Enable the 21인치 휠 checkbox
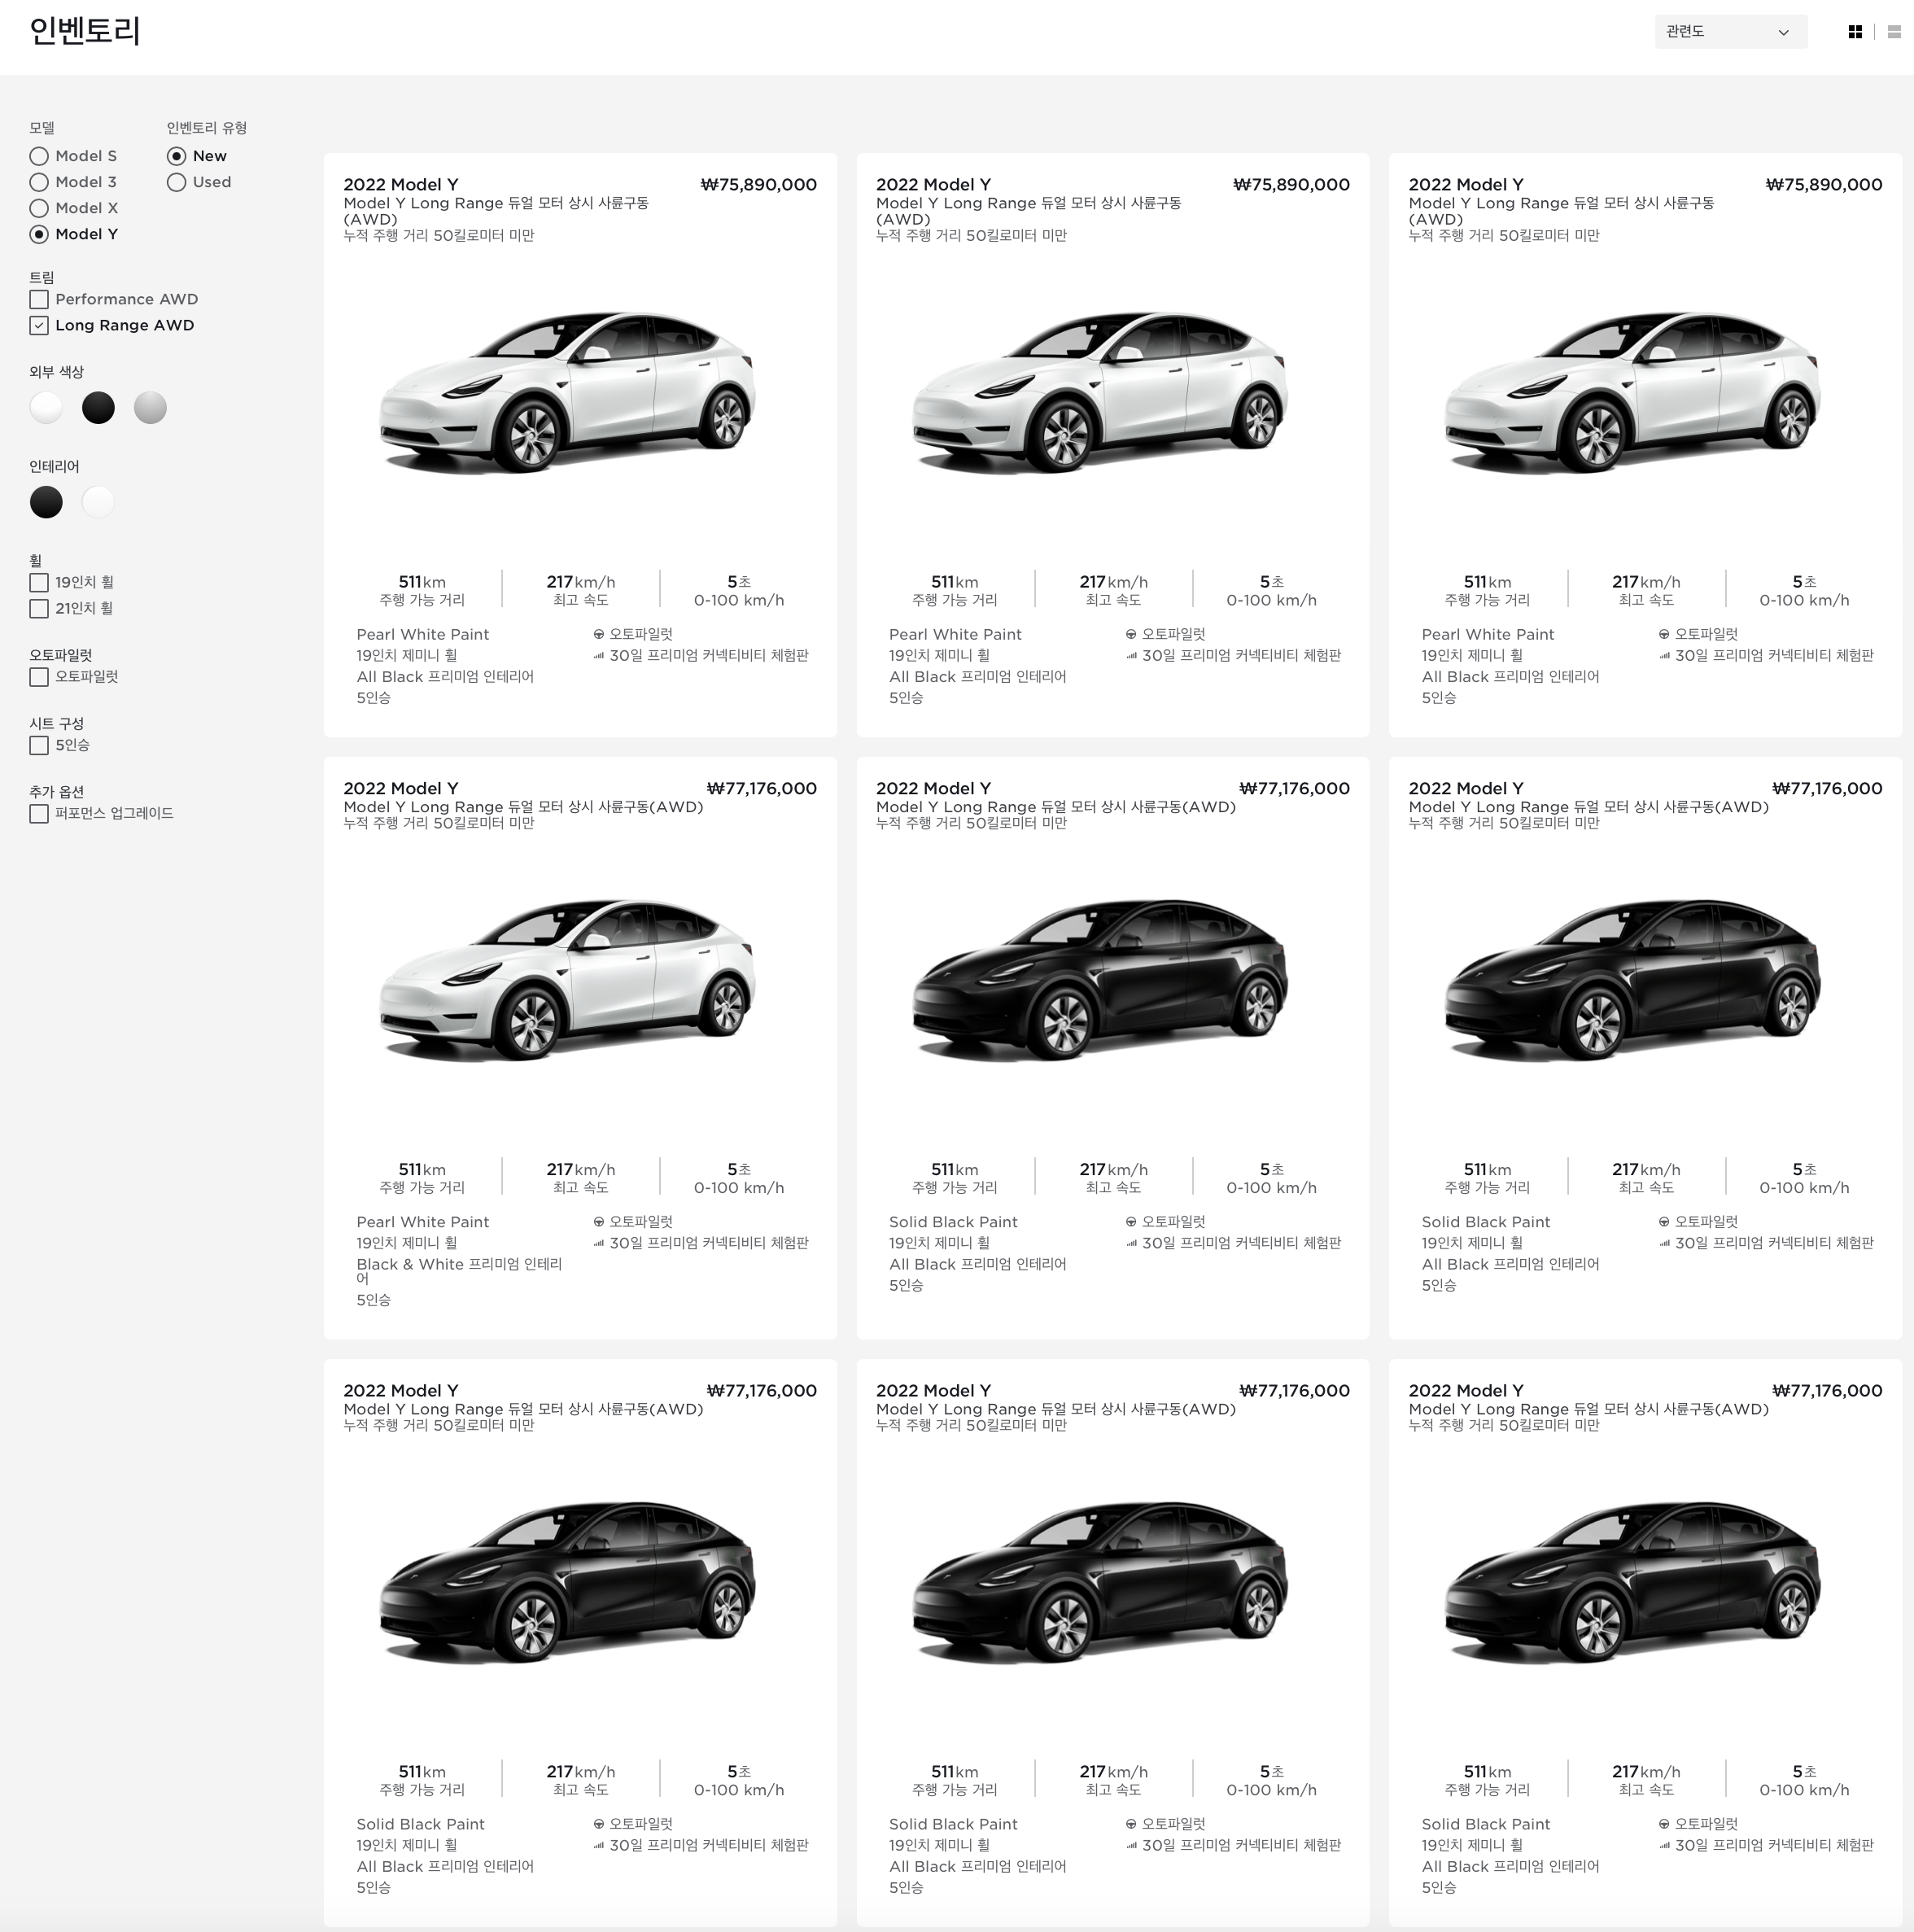This screenshot has width=1914, height=1932. point(39,608)
